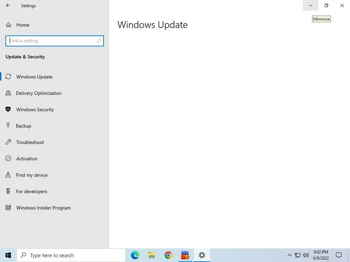Image resolution: width=350 pixels, height=262 pixels.
Task: Click the upward arrow Backup icon
Action: pyautogui.click(x=8, y=126)
